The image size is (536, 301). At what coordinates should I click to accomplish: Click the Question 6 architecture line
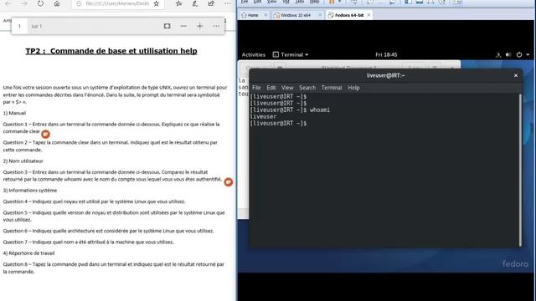coord(108,231)
